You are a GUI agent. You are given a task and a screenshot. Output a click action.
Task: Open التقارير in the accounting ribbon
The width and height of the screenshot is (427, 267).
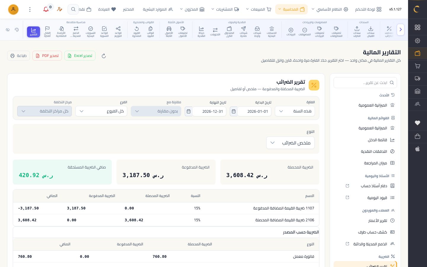34,32
